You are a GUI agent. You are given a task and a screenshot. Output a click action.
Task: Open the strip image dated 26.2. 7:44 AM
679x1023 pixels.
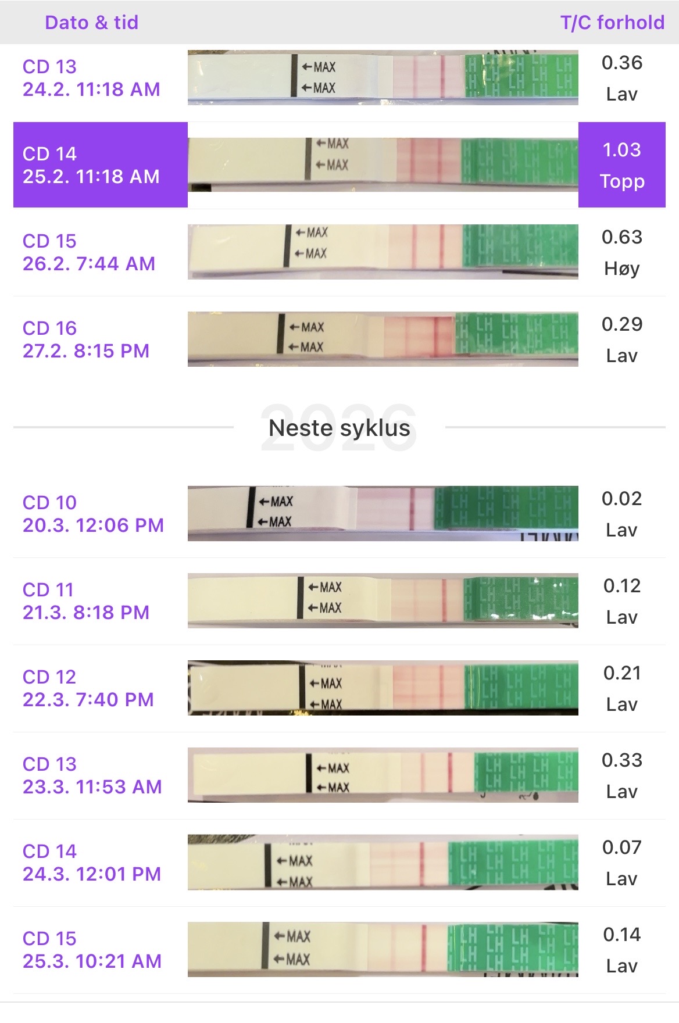click(383, 252)
